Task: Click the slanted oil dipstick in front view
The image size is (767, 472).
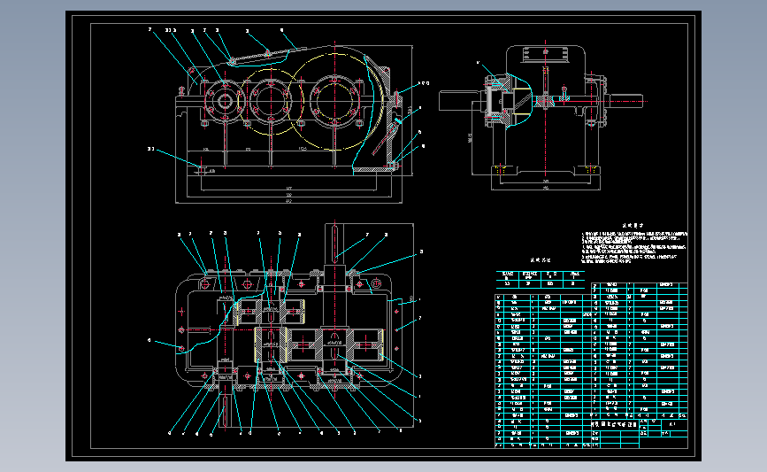Action: pyautogui.click(x=387, y=136)
